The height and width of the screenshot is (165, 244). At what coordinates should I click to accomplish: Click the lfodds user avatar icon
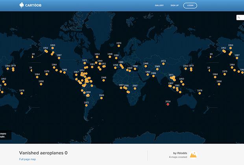[x=193, y=155]
